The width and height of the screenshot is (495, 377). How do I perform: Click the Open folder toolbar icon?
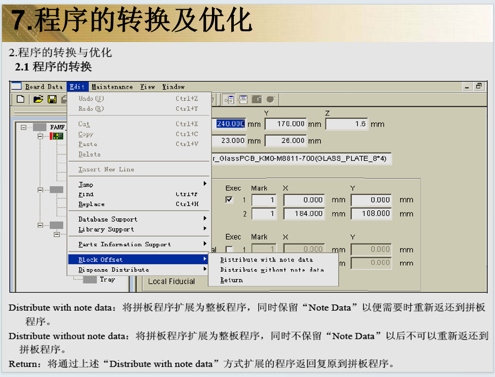(38, 100)
